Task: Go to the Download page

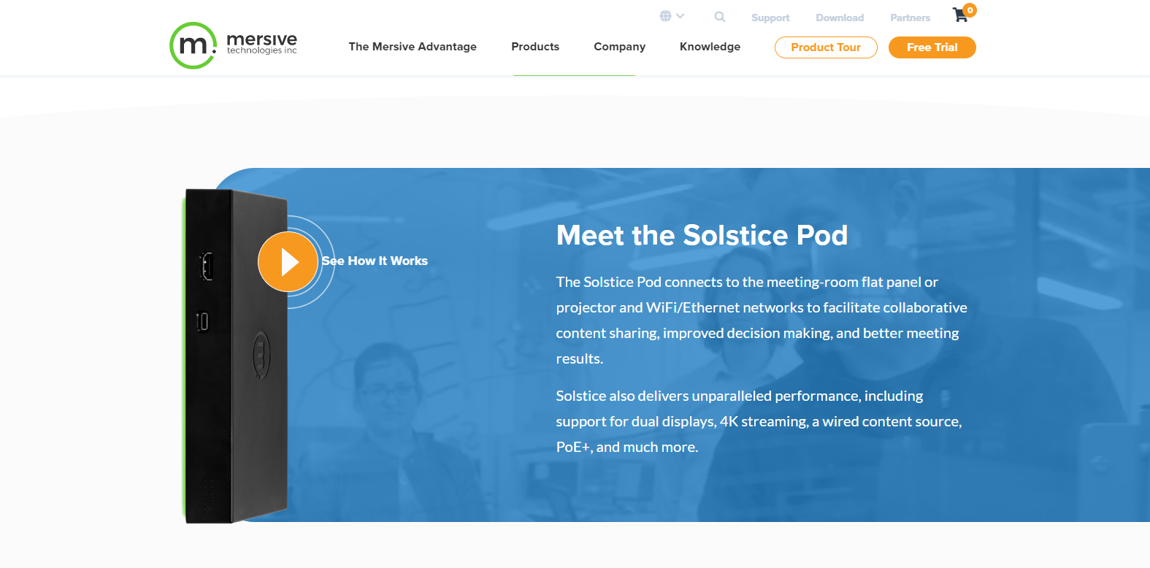Action: click(840, 18)
